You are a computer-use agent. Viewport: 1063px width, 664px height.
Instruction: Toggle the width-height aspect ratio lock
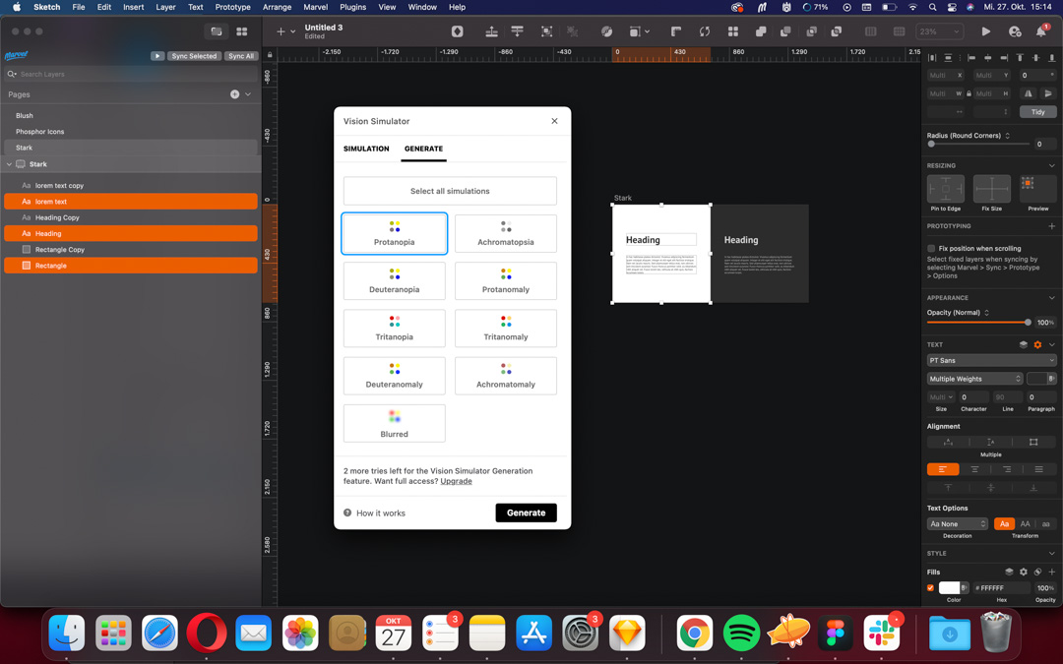[x=969, y=93]
